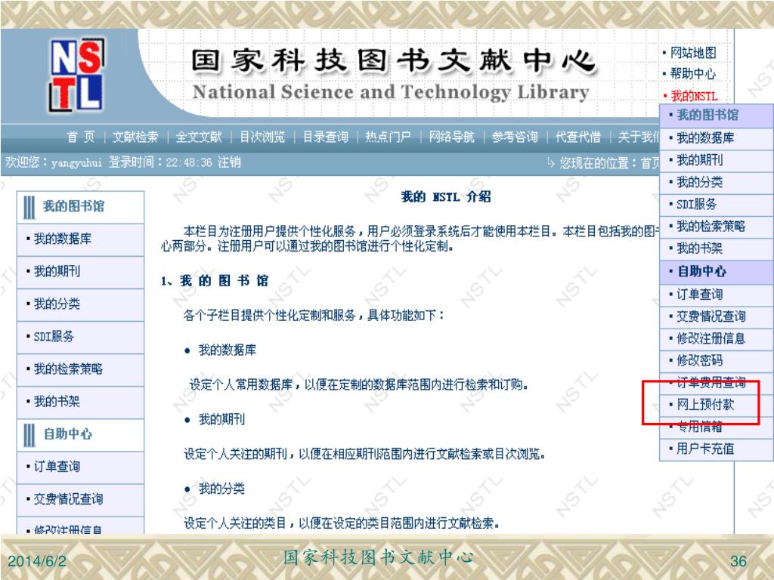Choose 我的书架 in the dropdown menu
Screen dimensions: 774x580
coord(717,248)
